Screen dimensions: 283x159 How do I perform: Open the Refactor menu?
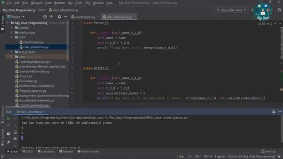click(x=59, y=3)
